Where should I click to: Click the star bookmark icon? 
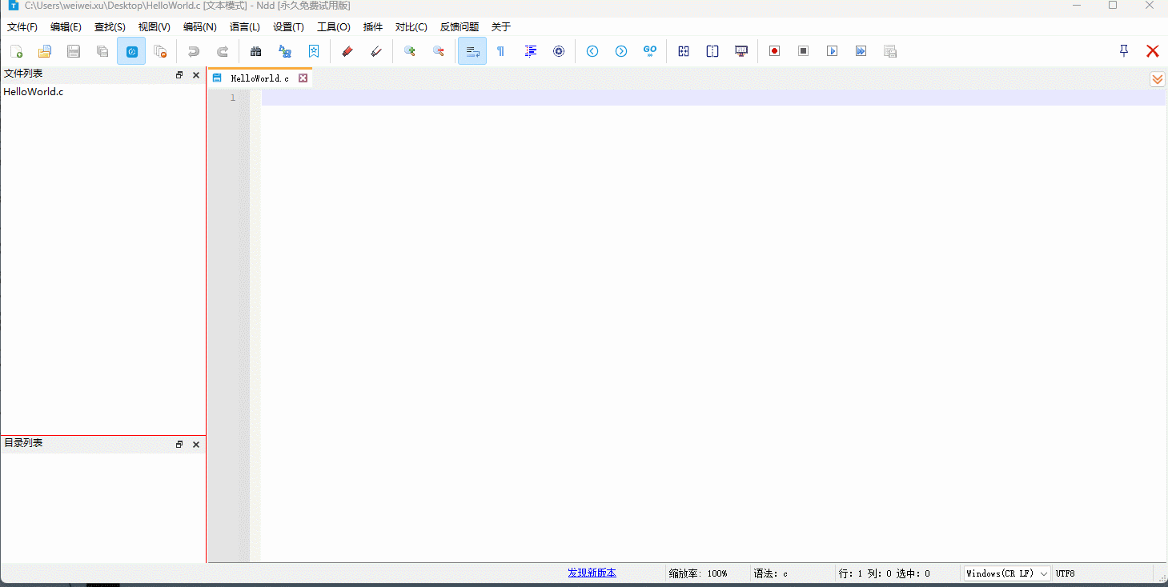314,51
